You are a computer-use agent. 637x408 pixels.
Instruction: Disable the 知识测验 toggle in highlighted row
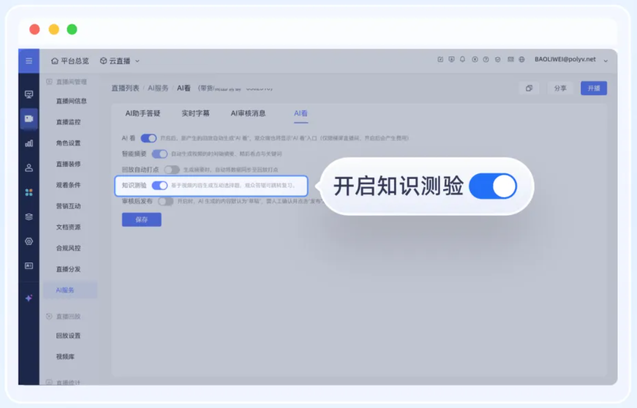(160, 185)
